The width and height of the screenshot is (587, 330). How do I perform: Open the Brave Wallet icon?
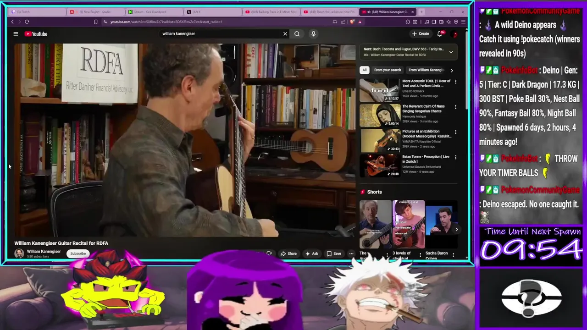pos(441,22)
